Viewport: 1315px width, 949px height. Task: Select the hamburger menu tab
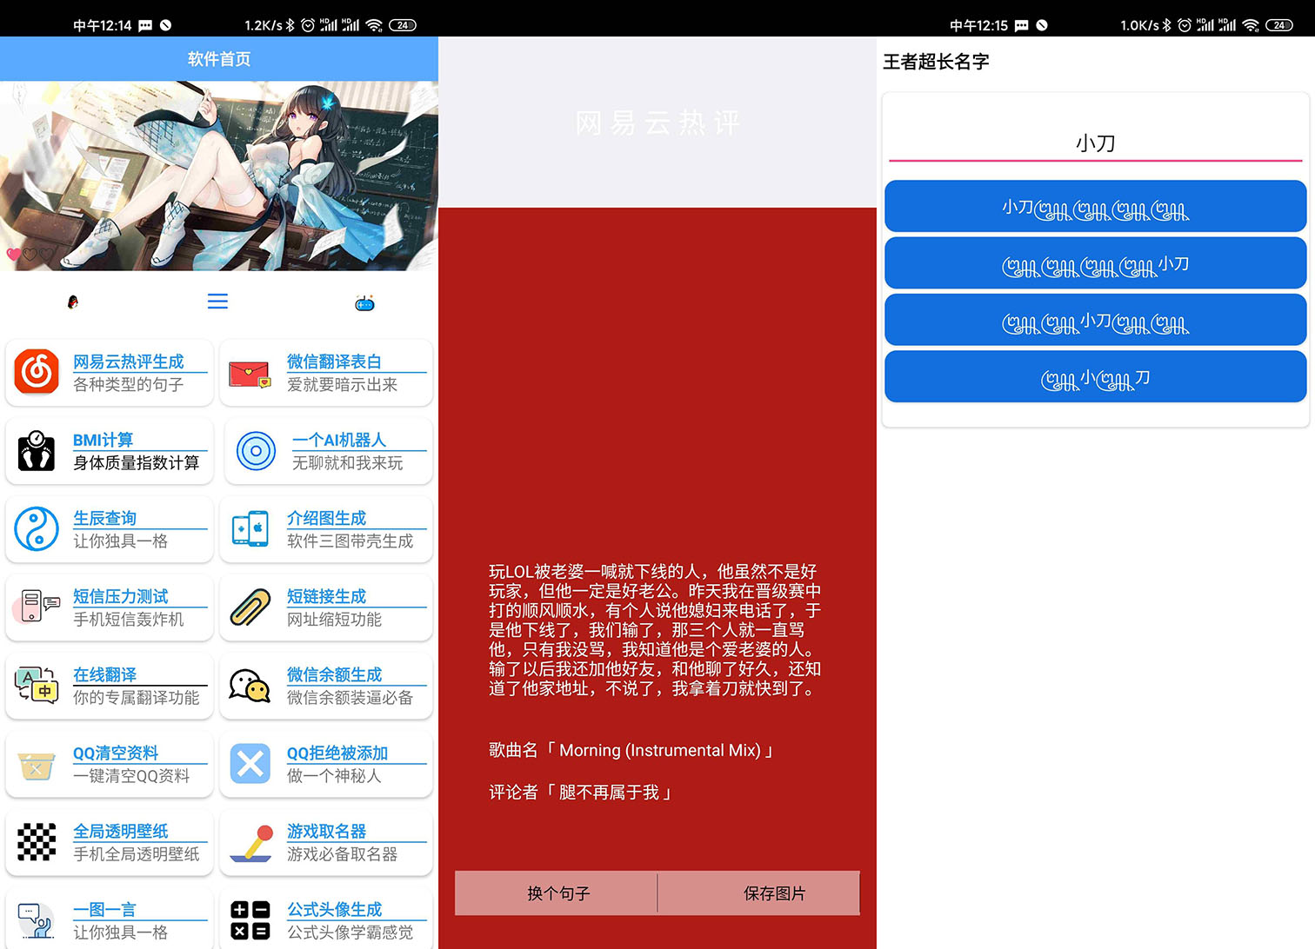217,302
